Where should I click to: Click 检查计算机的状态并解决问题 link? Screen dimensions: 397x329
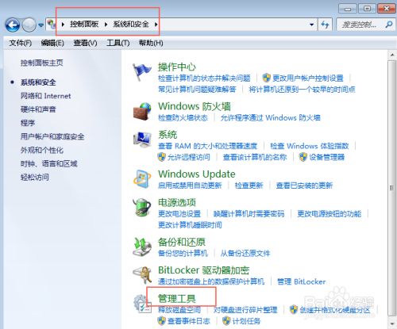point(204,78)
